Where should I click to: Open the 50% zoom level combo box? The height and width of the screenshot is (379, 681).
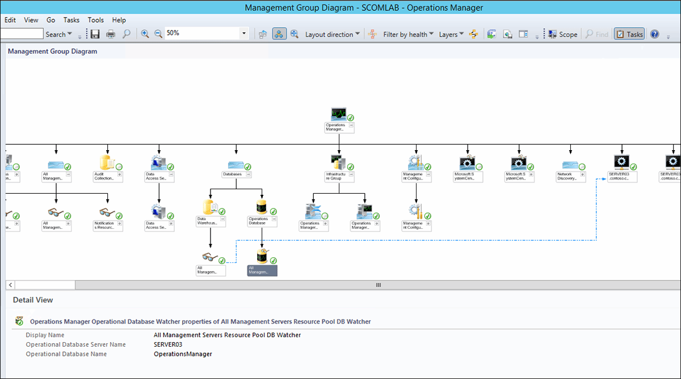243,33
